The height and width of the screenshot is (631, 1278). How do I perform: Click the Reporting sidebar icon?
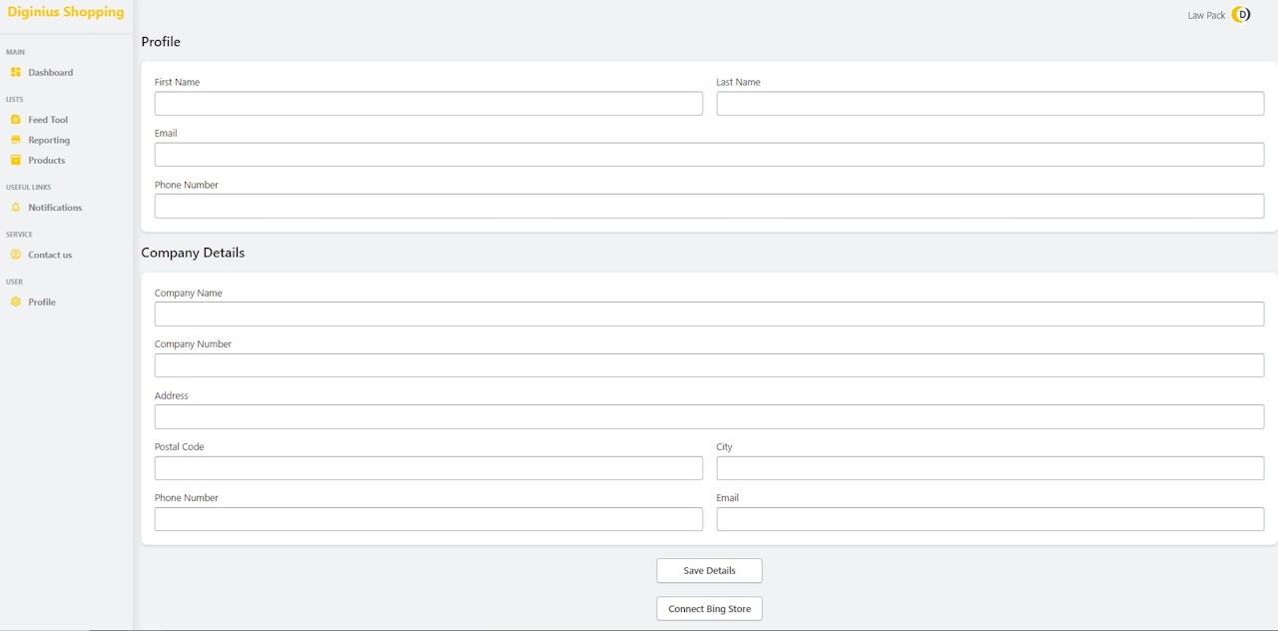(x=16, y=140)
